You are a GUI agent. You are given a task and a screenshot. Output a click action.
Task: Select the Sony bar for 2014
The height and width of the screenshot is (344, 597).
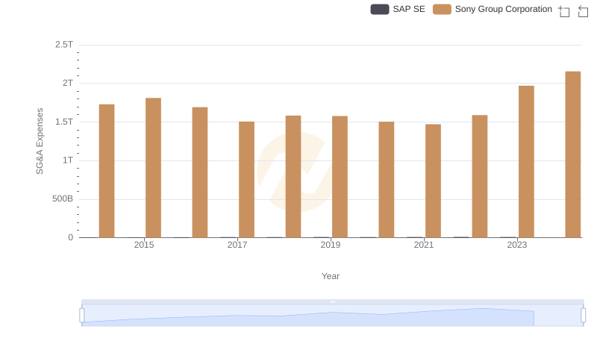(x=107, y=171)
